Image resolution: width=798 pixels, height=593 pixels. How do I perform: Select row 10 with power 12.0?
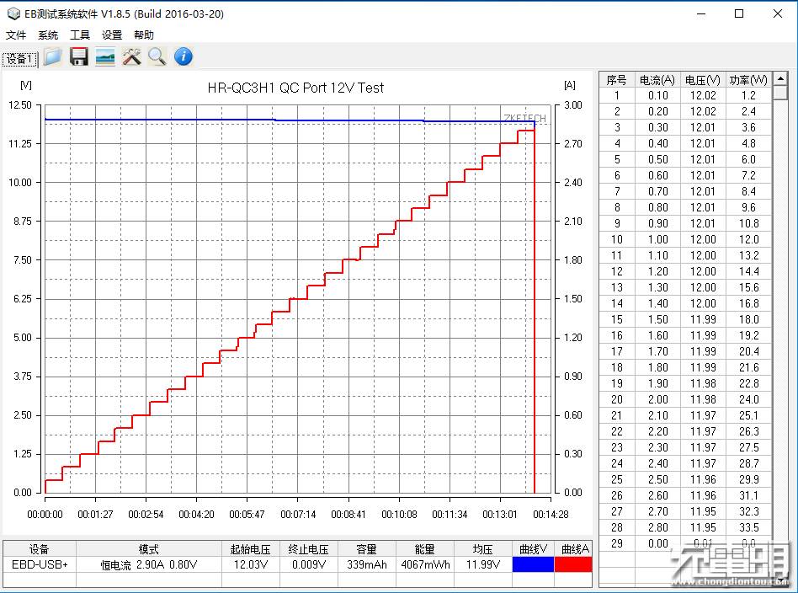click(685, 239)
